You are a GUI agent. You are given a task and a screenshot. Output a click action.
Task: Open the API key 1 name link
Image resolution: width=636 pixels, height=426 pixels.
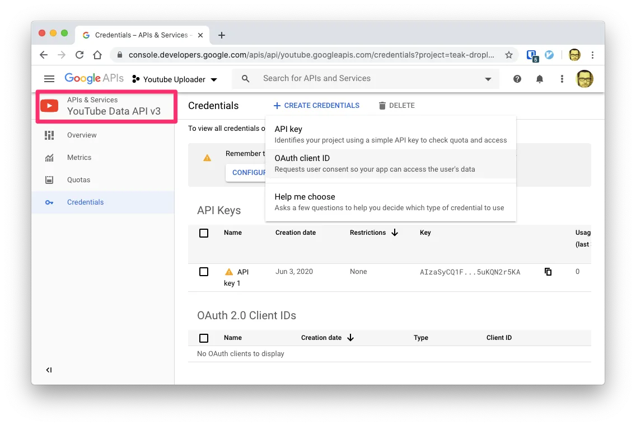[236, 277]
